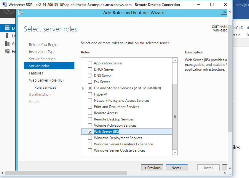The width and height of the screenshot is (249, 178).
Task: Go to Confirmation step
Action: tap(40, 94)
